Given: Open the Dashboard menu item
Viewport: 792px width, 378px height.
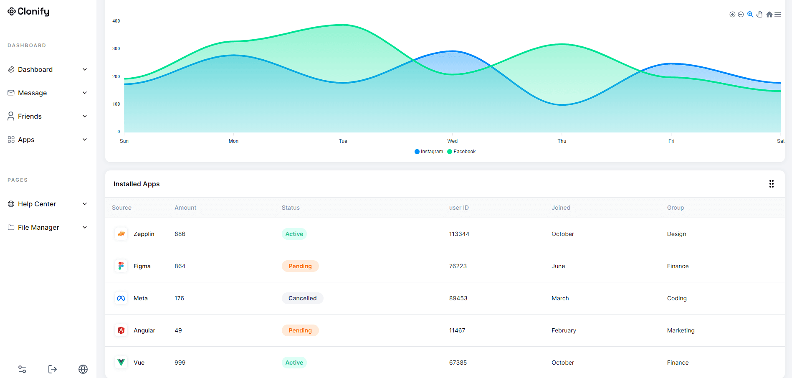Looking at the screenshot, I should pos(48,69).
